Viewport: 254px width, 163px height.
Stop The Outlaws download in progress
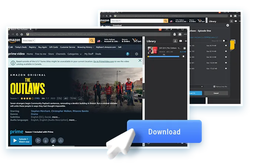coord(183,56)
